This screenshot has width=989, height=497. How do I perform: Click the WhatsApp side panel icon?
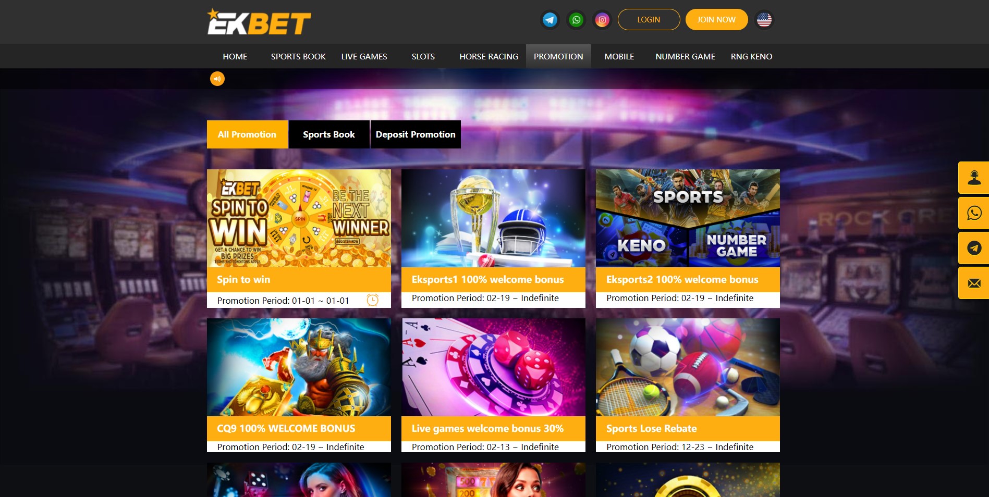pyautogui.click(x=974, y=213)
